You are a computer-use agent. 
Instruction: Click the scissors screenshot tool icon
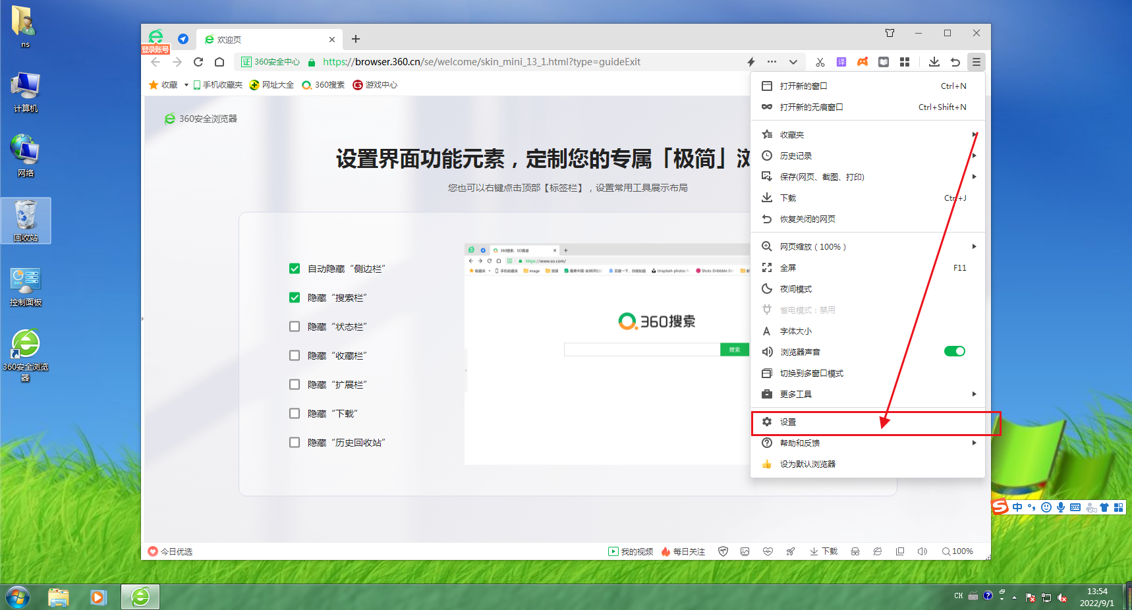[820, 62]
